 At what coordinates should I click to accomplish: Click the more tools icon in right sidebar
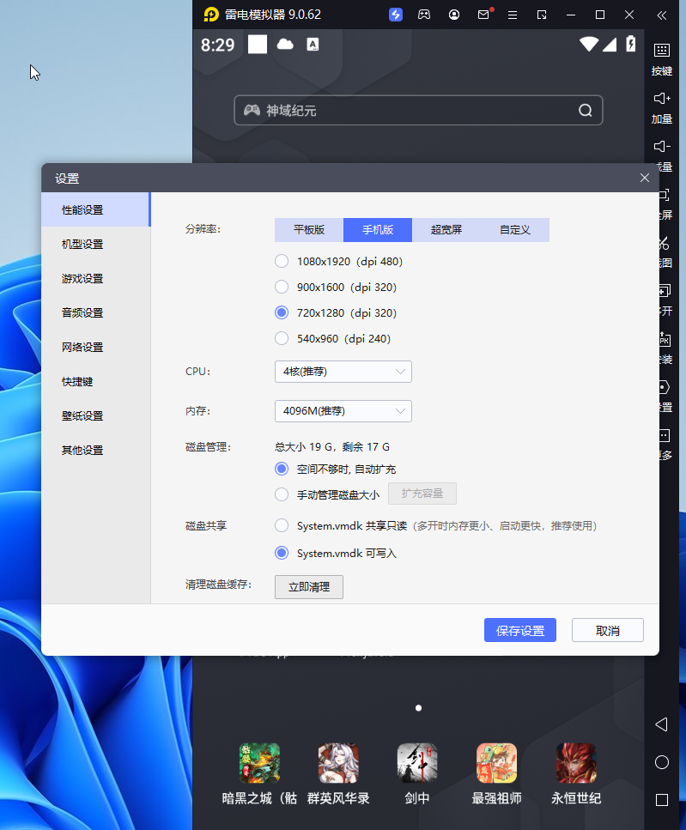coord(665,435)
